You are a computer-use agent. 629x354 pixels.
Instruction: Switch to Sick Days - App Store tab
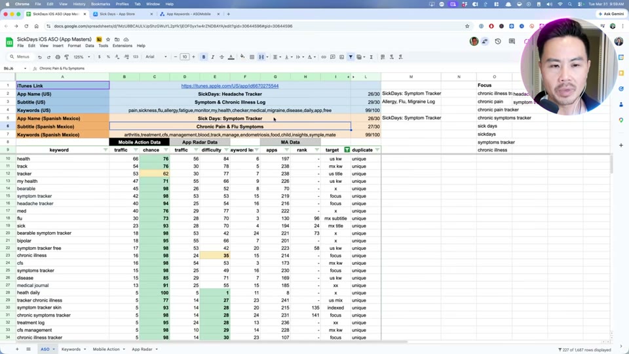[117, 14]
